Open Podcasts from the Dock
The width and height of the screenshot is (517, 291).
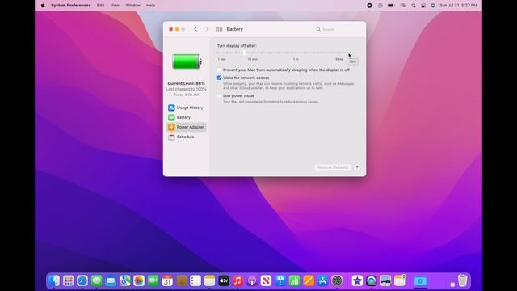pos(252,280)
